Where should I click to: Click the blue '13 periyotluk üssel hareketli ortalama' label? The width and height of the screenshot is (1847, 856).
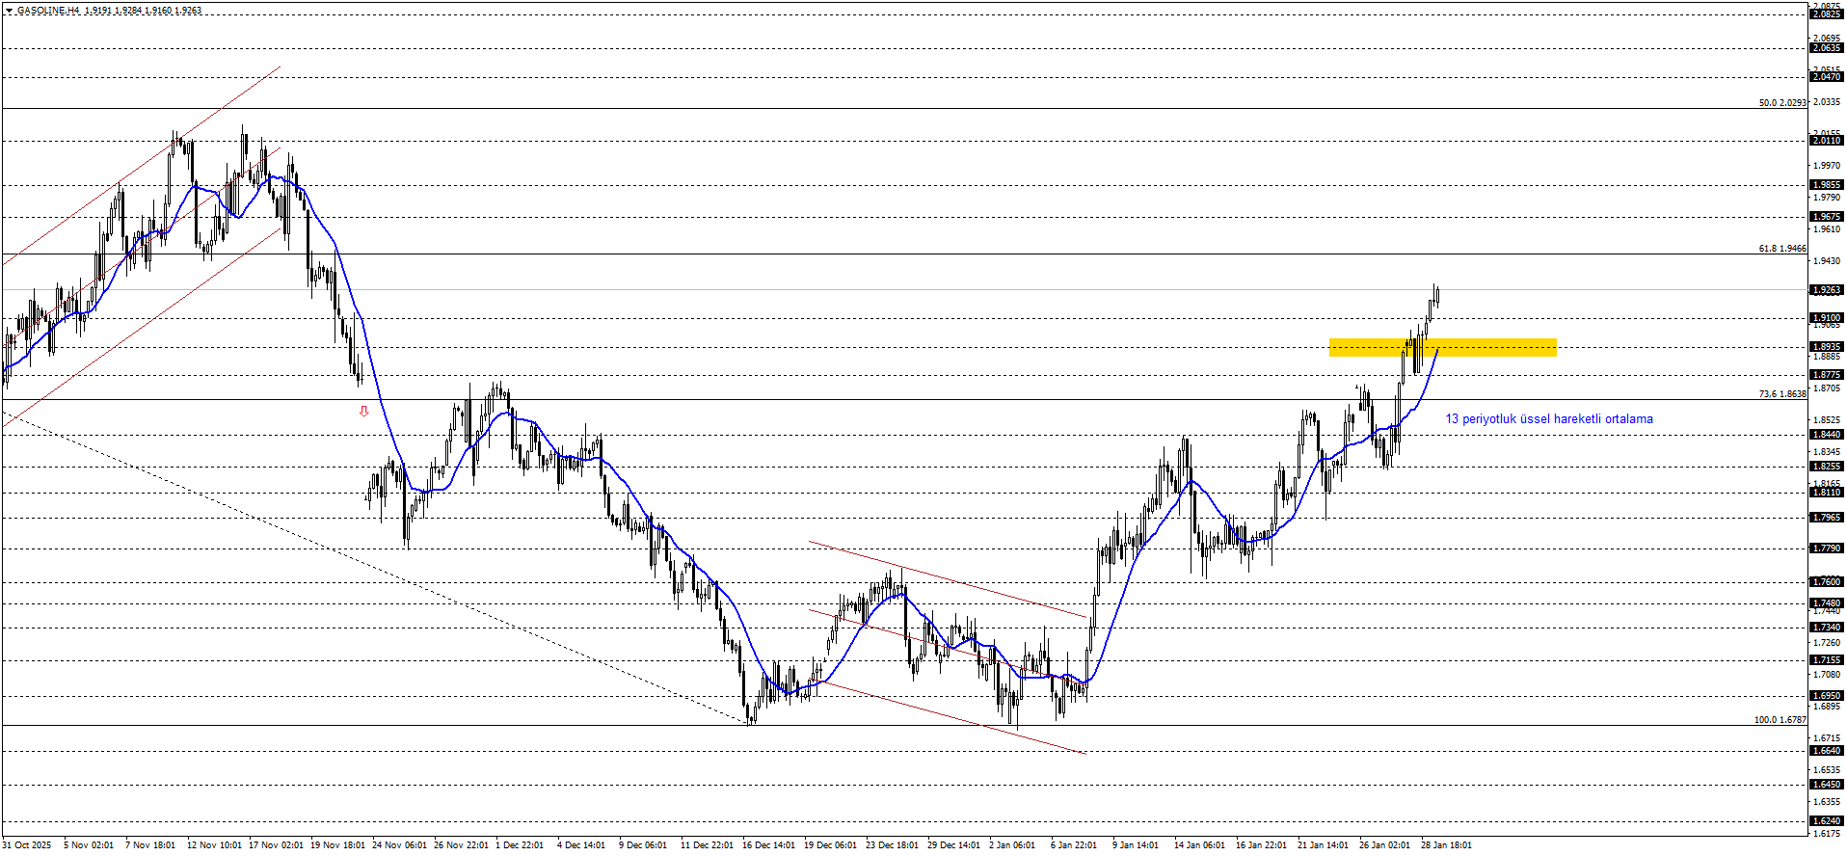[x=1548, y=419]
